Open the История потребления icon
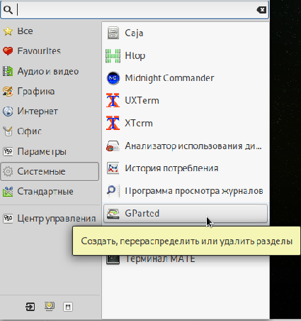The width and height of the screenshot is (301, 321). point(113,168)
